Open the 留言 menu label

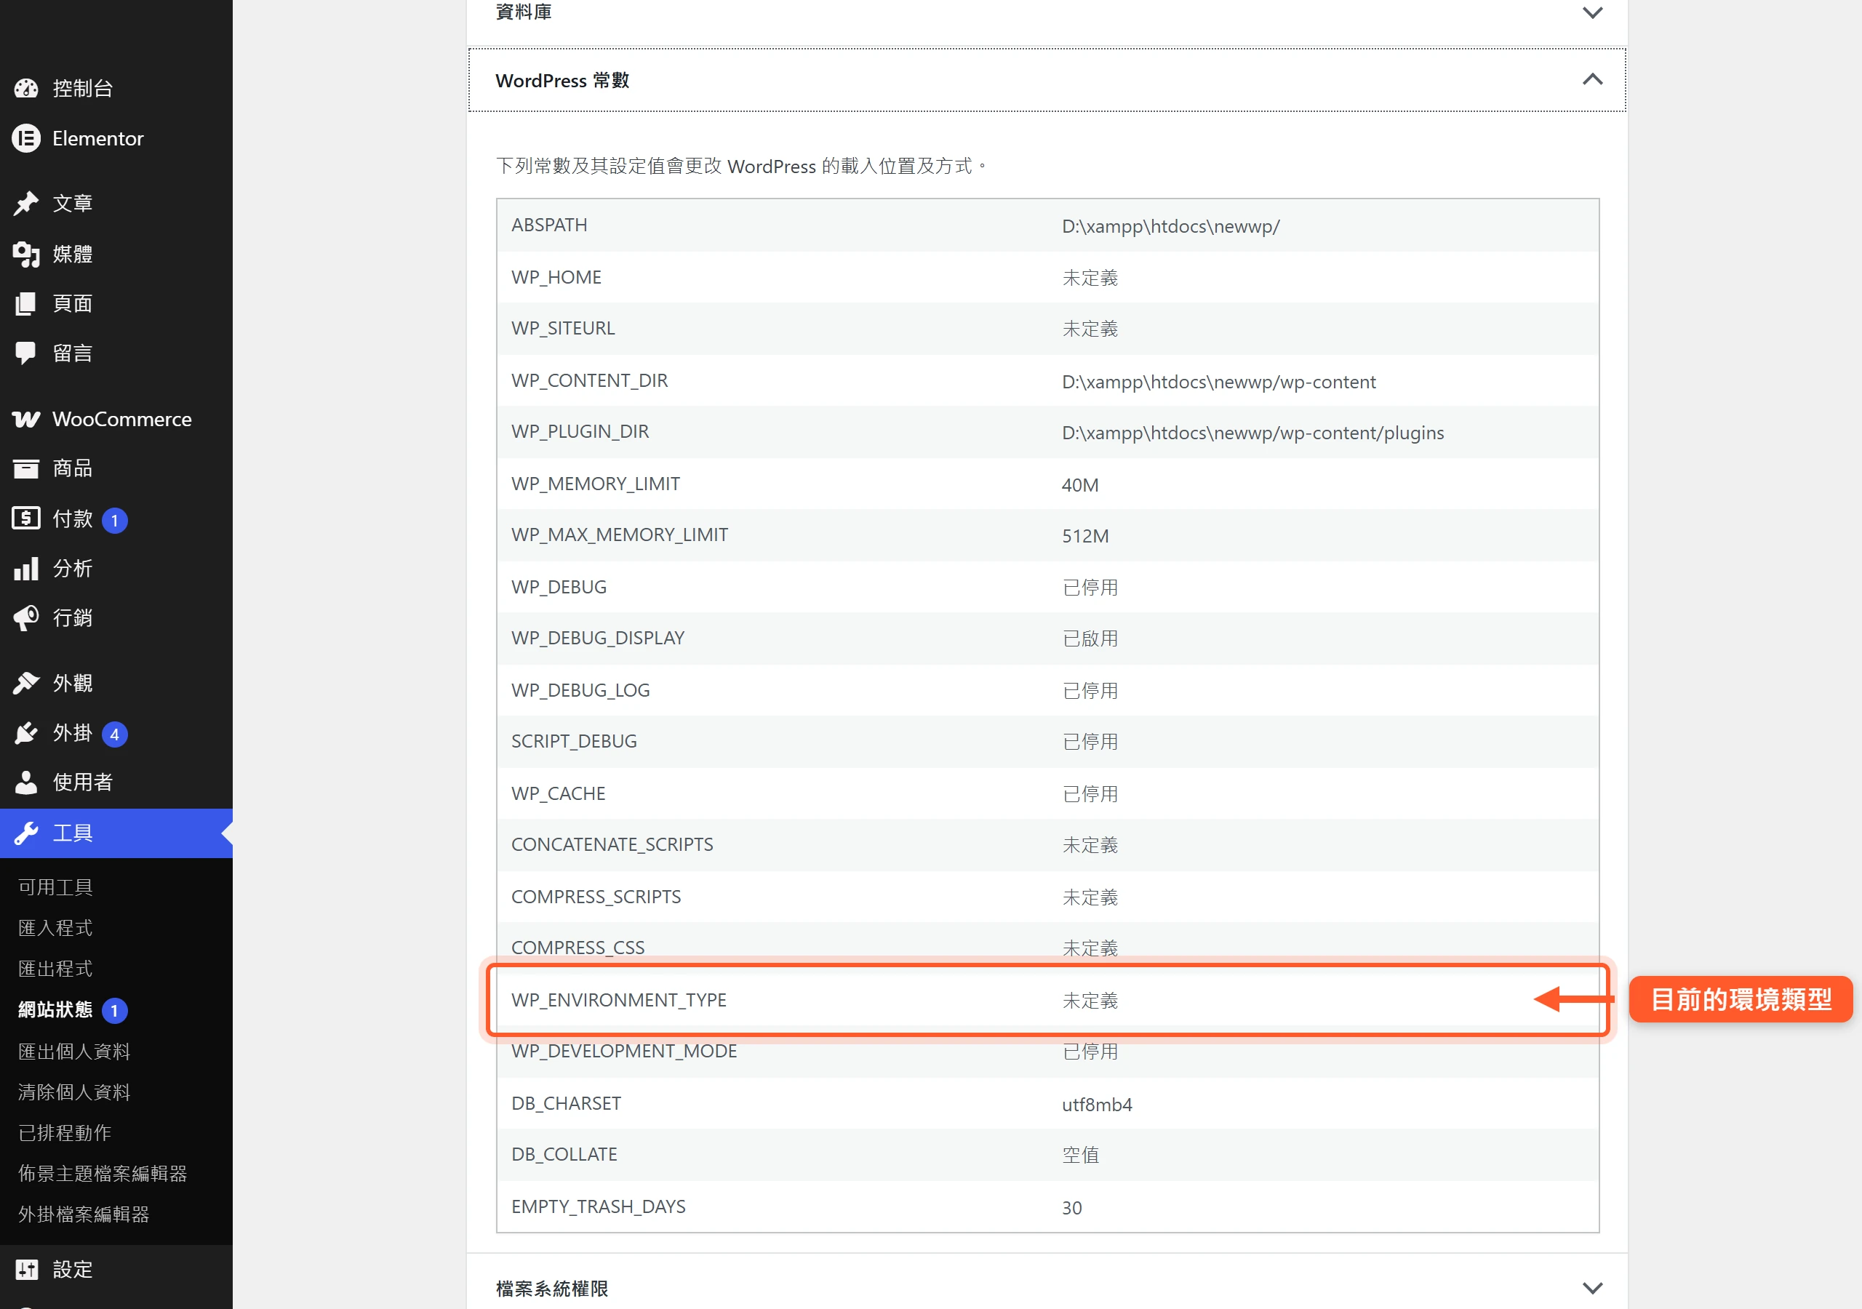[x=72, y=353]
